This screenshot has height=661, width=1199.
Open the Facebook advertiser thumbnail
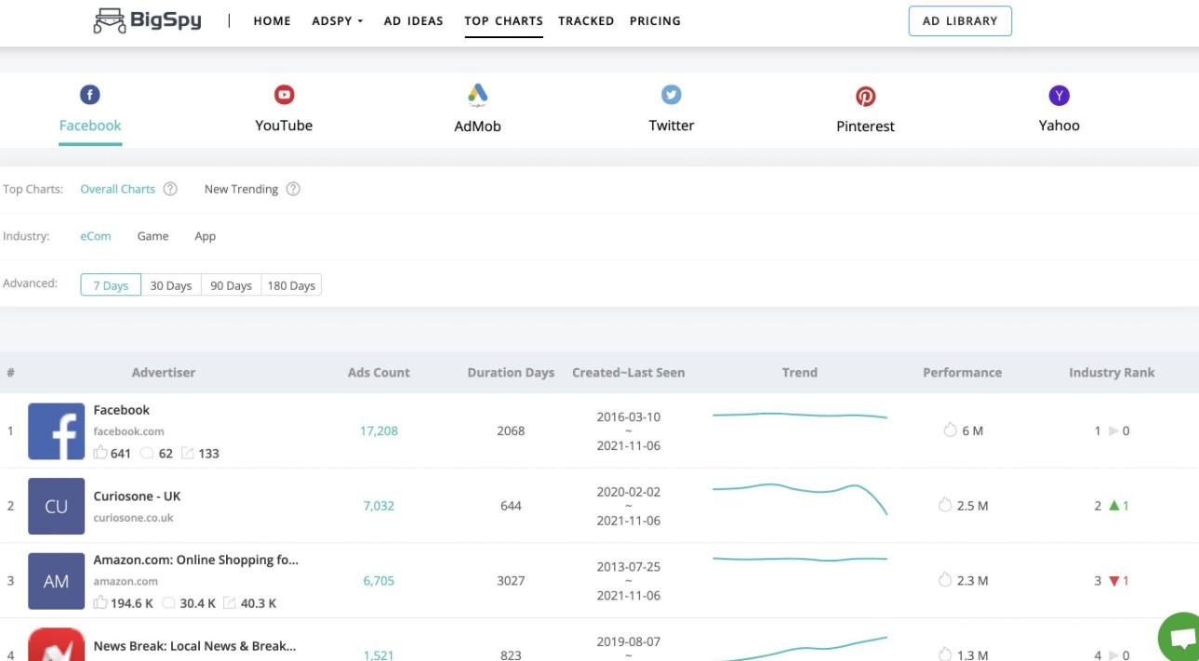click(56, 431)
